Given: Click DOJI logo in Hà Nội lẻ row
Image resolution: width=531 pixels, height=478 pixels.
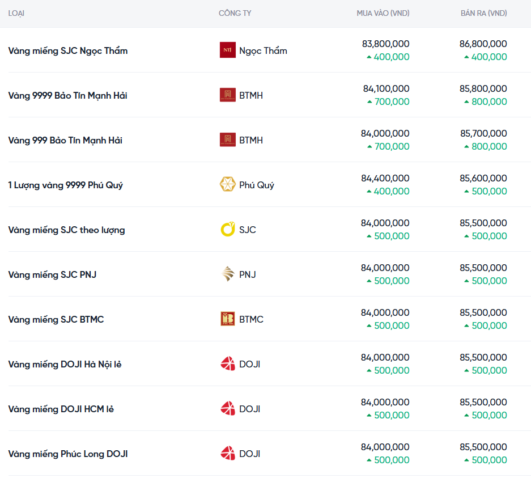Looking at the screenshot, I should [227, 364].
